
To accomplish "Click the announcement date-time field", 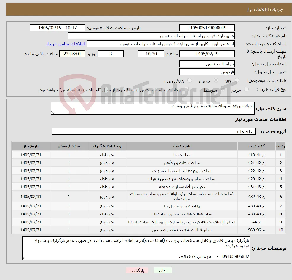I will click(57, 28).
